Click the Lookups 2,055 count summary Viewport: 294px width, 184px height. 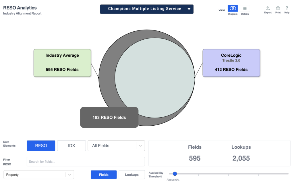click(241, 153)
